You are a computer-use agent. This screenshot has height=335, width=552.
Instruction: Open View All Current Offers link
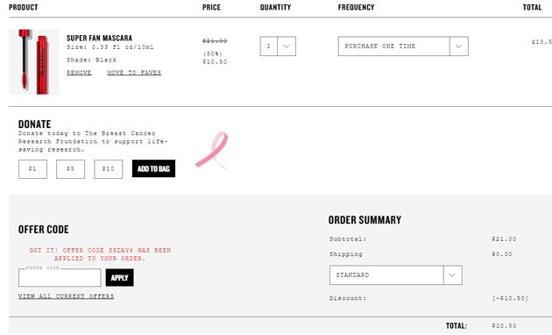[67, 296]
